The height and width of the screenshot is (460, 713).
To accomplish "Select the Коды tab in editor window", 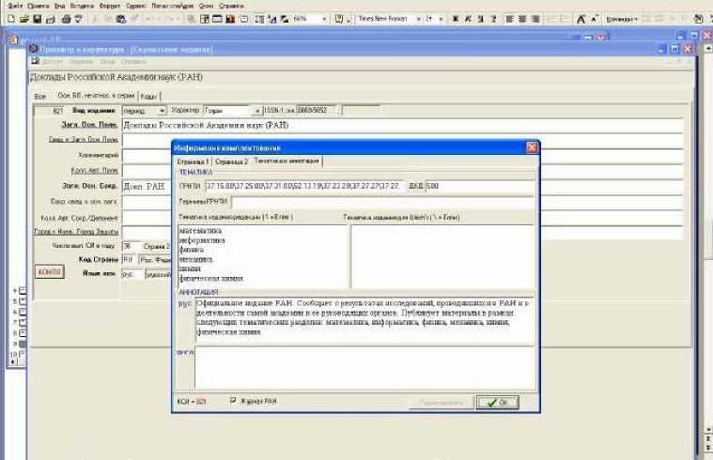I will (x=148, y=97).
